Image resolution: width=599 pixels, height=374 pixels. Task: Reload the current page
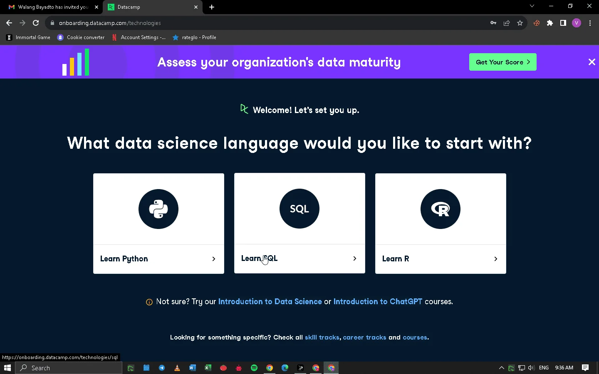tap(36, 23)
